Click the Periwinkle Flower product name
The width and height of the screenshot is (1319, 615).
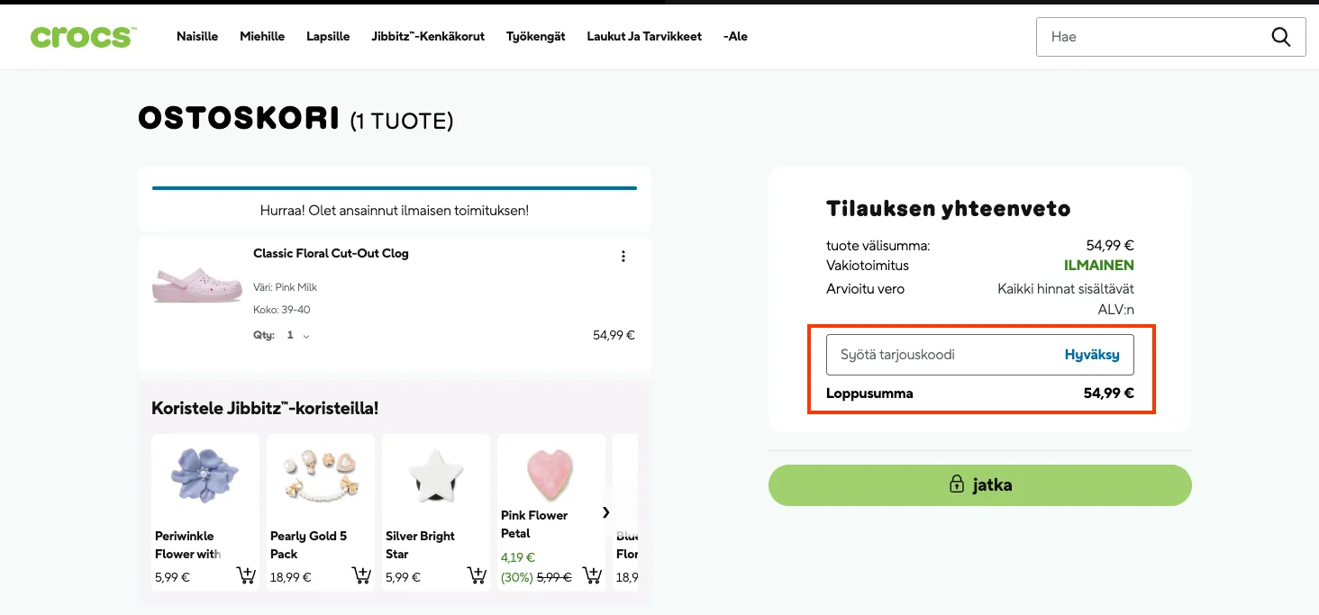point(187,545)
